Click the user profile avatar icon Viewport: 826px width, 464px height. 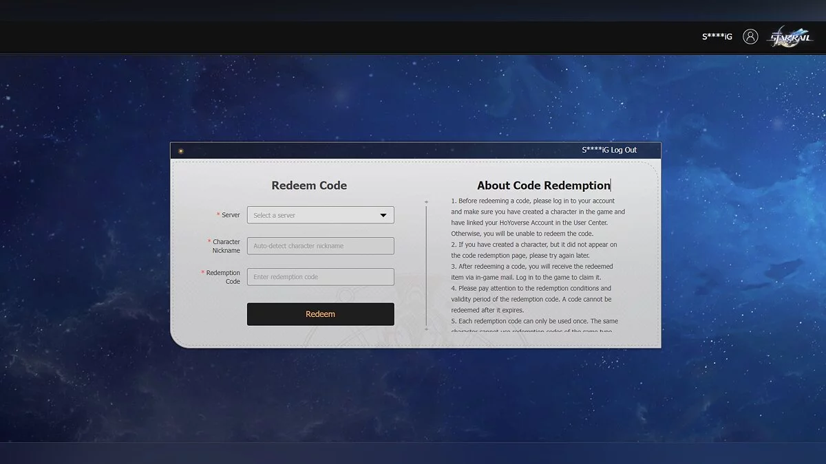point(750,36)
